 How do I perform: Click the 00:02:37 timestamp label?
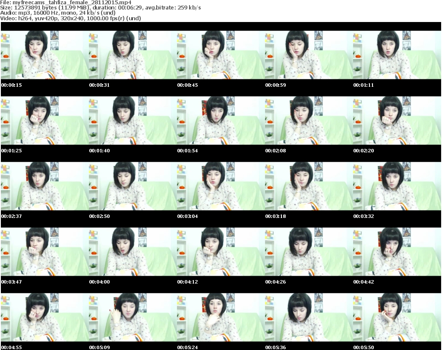point(12,216)
